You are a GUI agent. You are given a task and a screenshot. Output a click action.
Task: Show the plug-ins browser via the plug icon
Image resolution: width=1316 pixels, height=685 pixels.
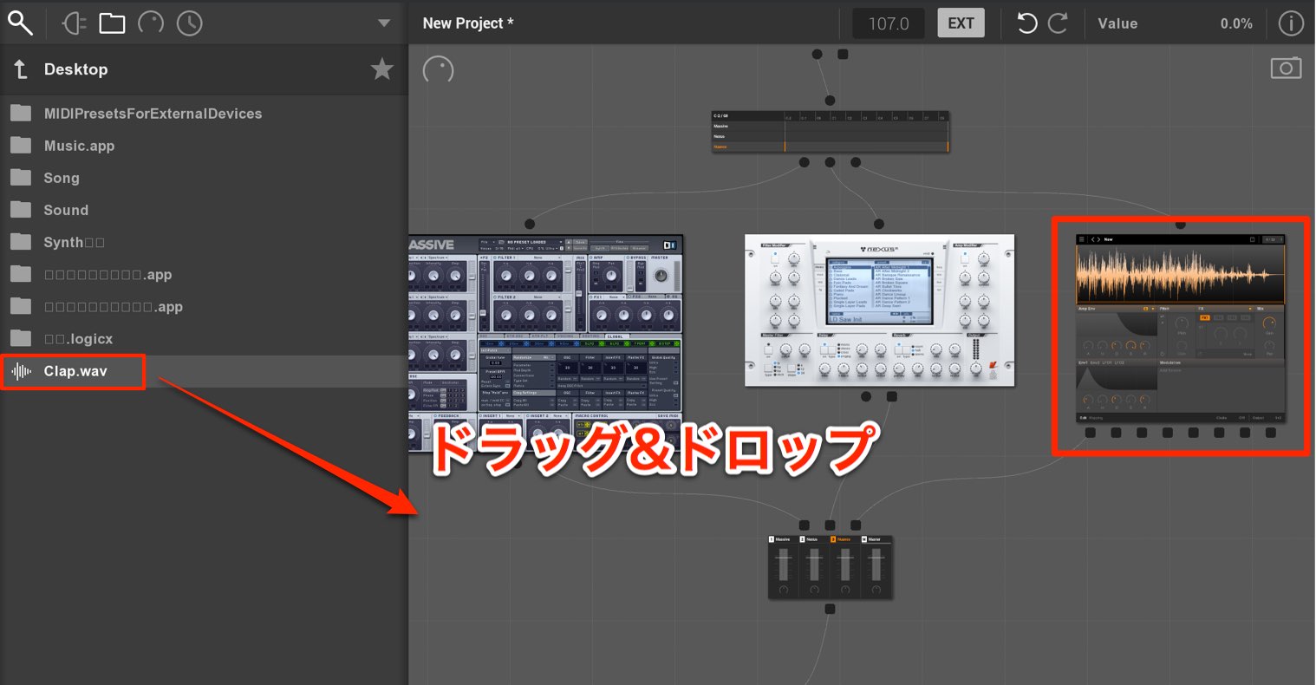point(75,23)
